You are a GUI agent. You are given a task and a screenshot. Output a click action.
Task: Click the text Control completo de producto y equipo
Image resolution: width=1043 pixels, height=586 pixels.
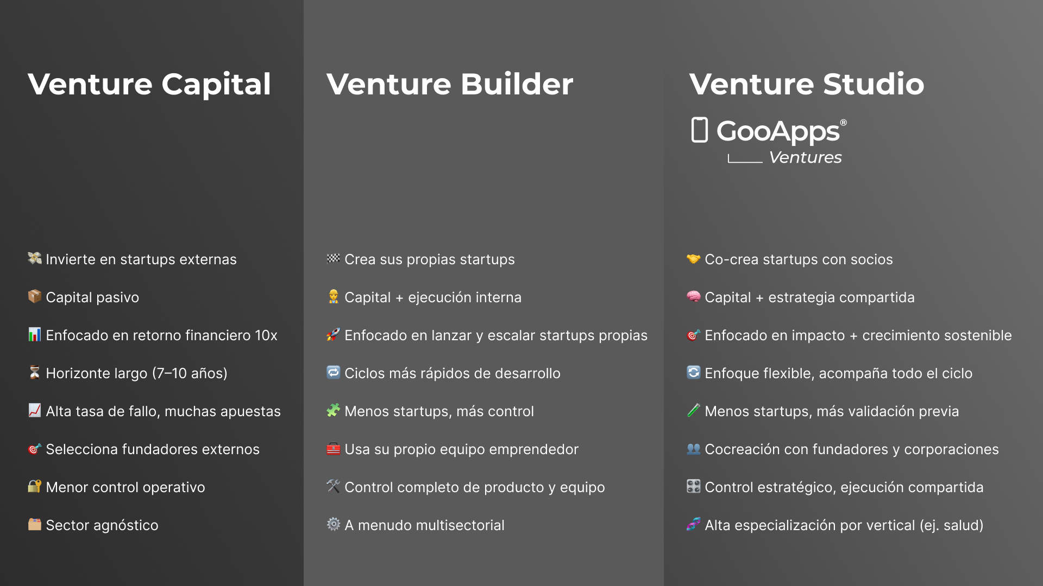tap(474, 487)
